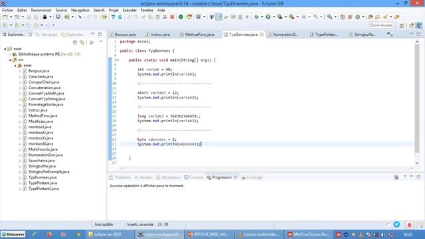Viewport: 425px width, 239px height.
Task: Open the Debug dropdown arrow
Action: (262, 17)
